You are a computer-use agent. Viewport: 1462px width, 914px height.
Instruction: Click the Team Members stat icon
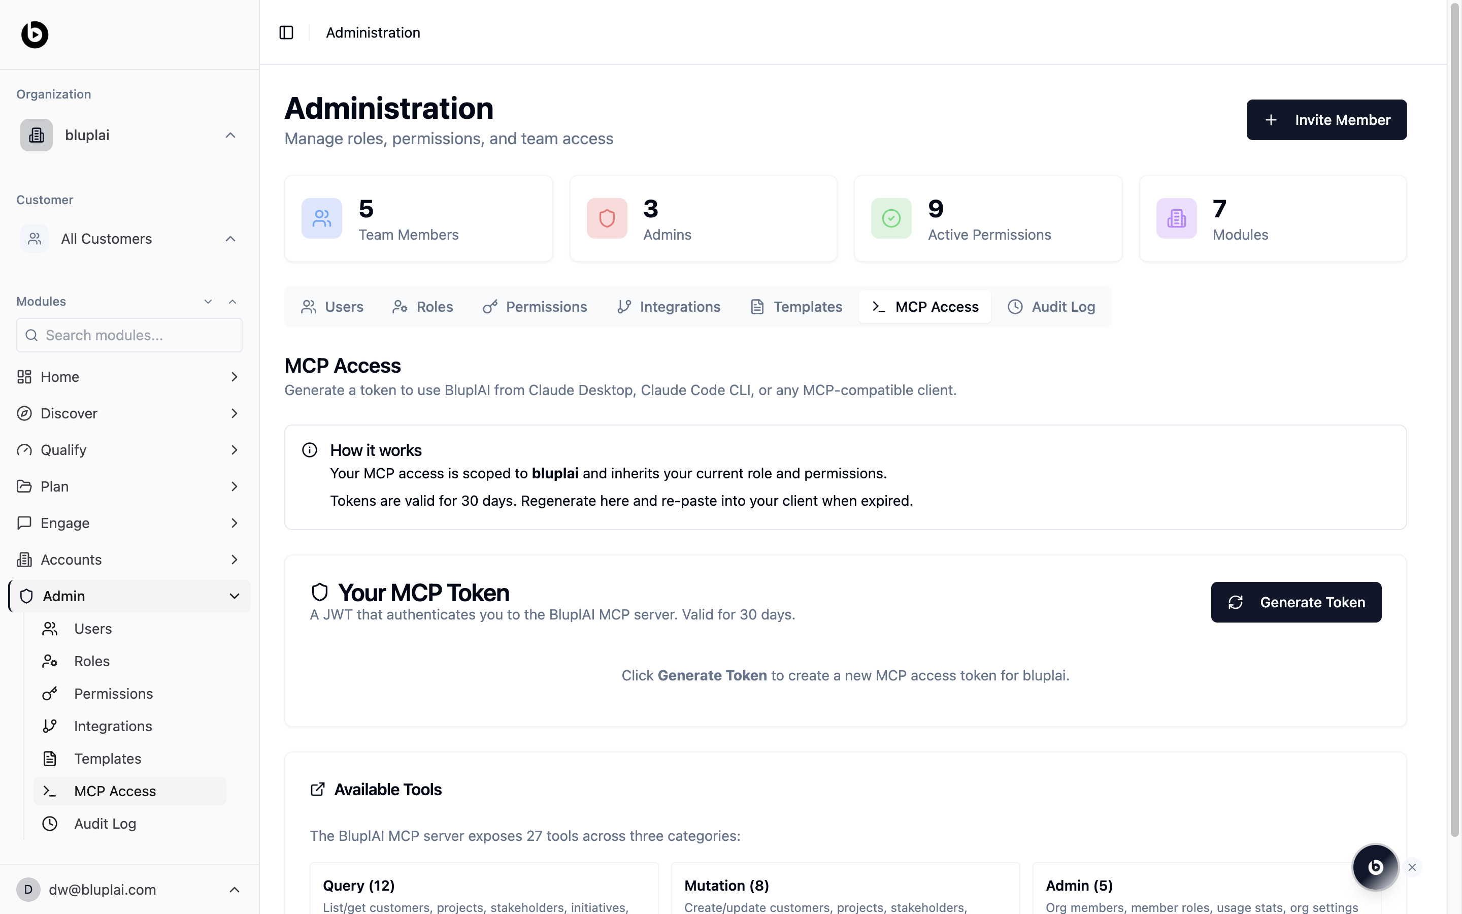[321, 218]
